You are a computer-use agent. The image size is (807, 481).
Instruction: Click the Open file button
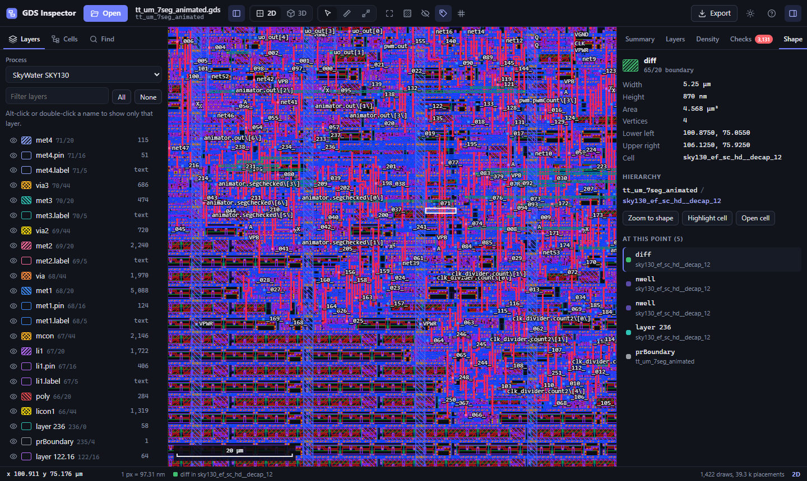(105, 13)
